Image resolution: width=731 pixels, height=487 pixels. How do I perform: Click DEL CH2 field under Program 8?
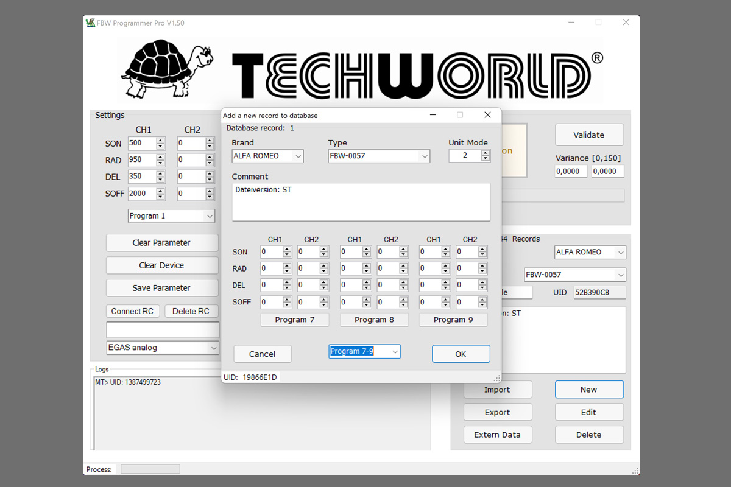387,285
